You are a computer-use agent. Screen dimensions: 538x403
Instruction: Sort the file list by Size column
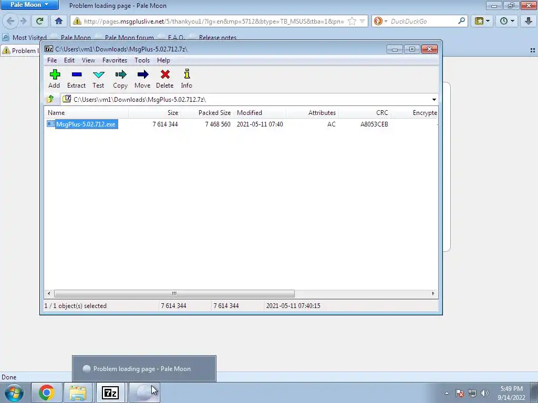point(155,113)
